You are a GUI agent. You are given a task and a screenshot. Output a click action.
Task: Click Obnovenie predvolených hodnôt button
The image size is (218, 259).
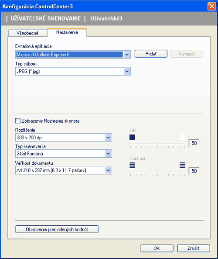pos(57,229)
